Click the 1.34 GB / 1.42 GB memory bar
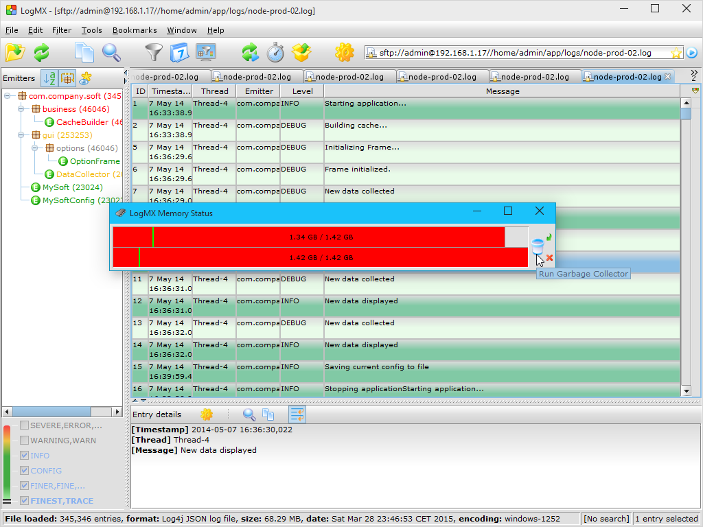Viewport: 703px width, 527px height. click(x=321, y=237)
